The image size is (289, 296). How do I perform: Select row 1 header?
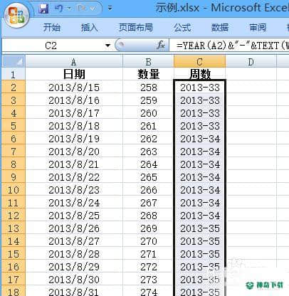14,74
